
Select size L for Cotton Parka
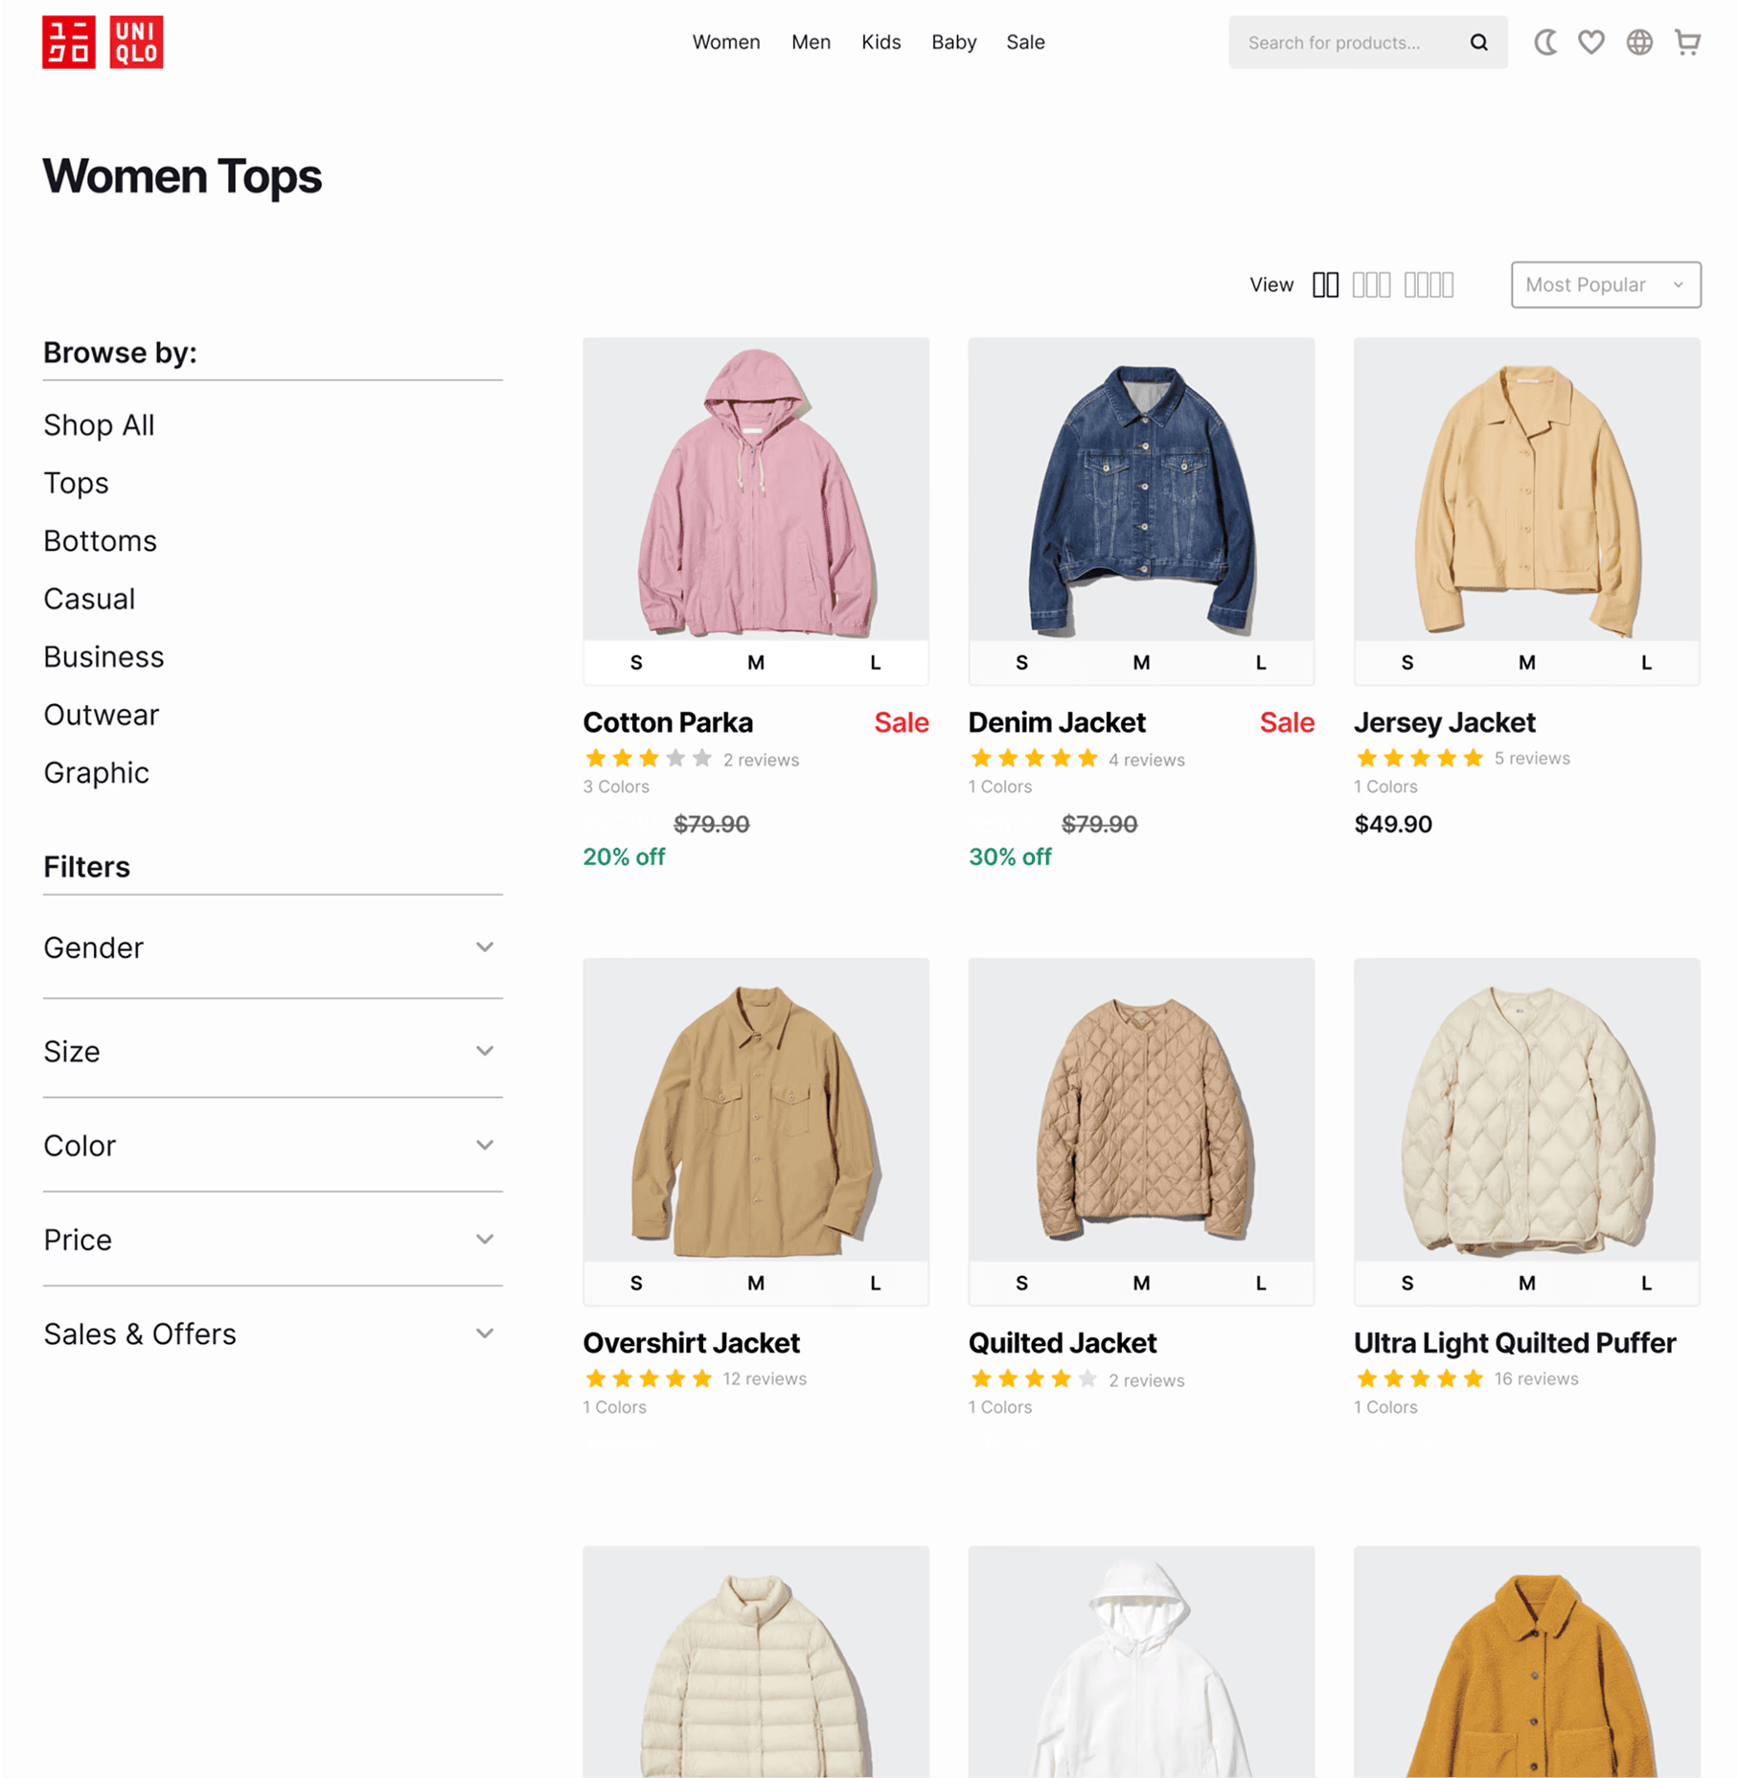pos(875,663)
